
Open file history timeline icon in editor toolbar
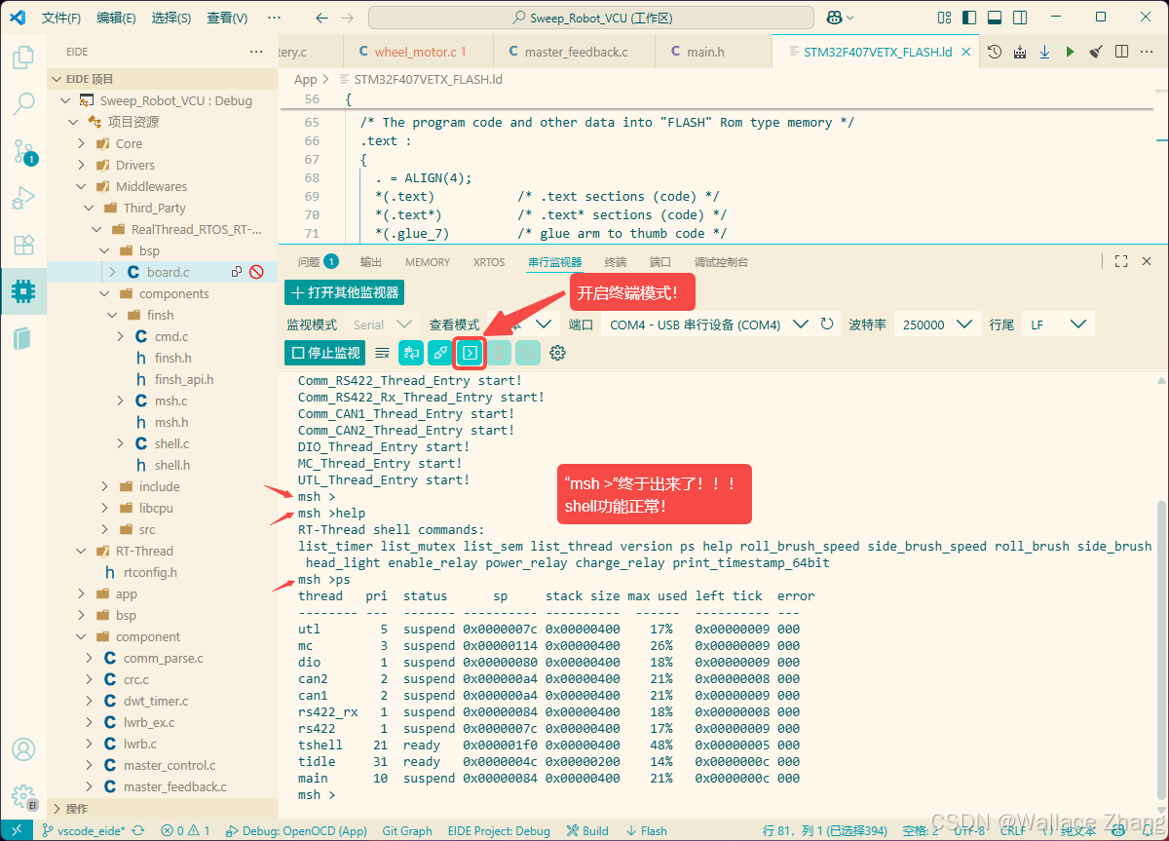pos(994,52)
